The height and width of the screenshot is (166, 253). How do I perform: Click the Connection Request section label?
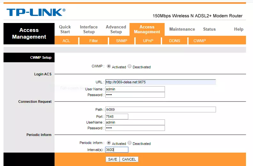click(35, 102)
